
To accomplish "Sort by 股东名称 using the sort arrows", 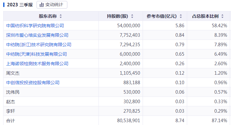I will [x=61, y=16].
